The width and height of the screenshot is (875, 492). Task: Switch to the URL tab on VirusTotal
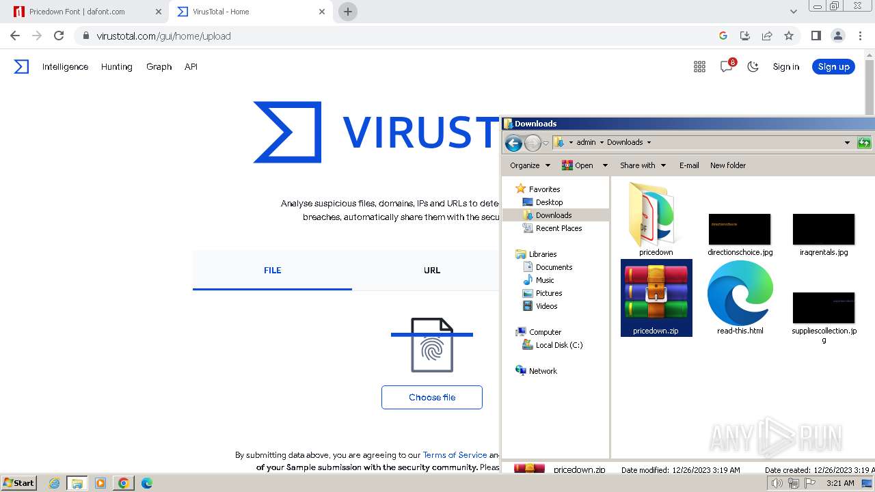click(x=432, y=270)
